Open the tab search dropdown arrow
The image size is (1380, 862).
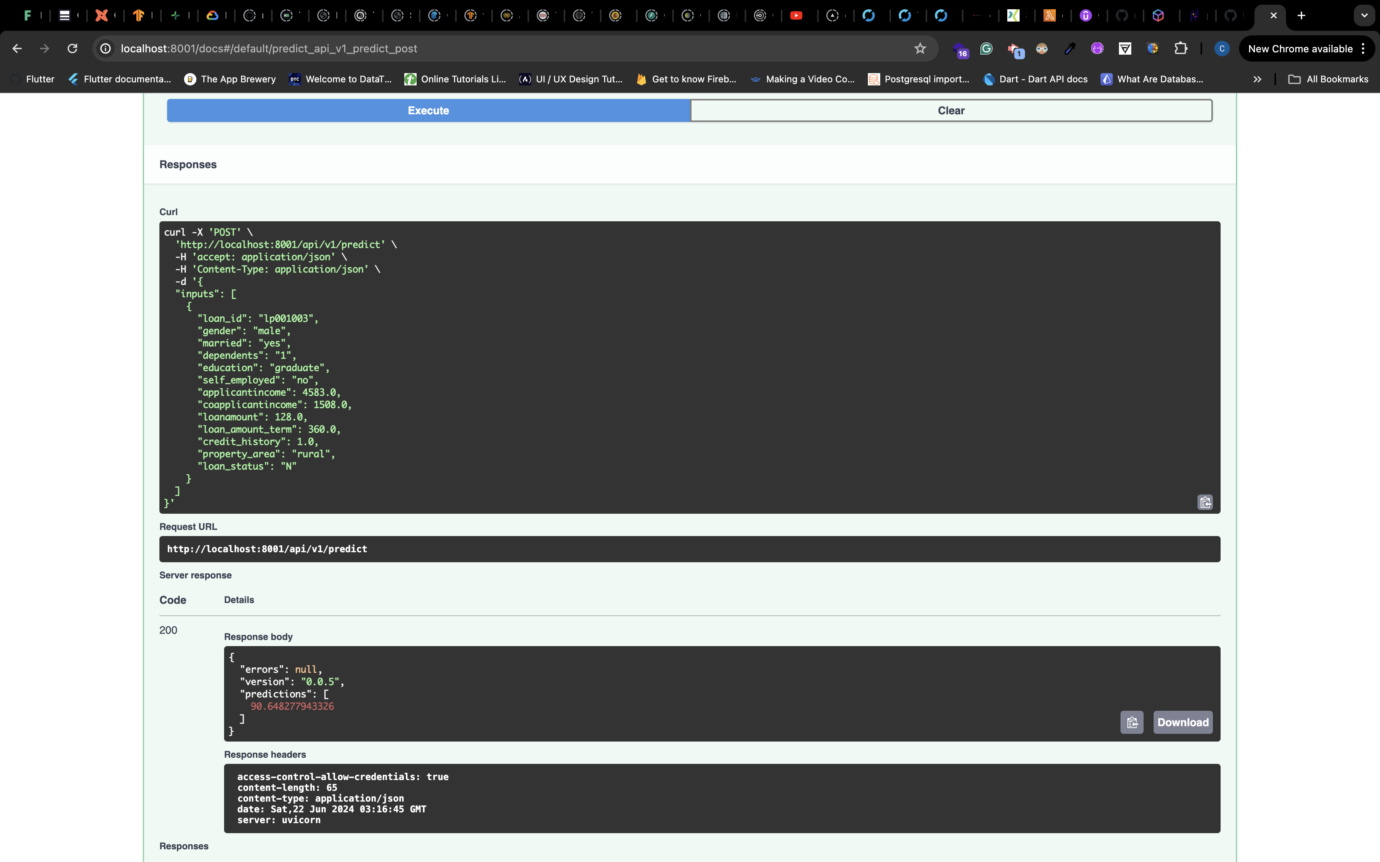coord(1364,15)
